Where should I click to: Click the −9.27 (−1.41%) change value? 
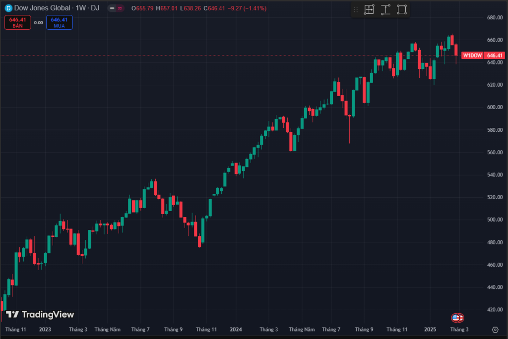(x=247, y=8)
